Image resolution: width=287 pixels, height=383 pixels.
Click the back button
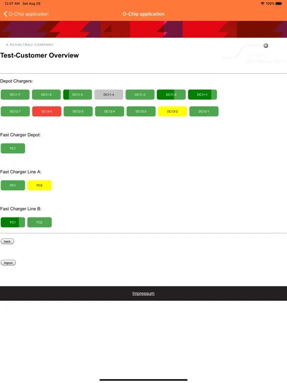click(7, 241)
